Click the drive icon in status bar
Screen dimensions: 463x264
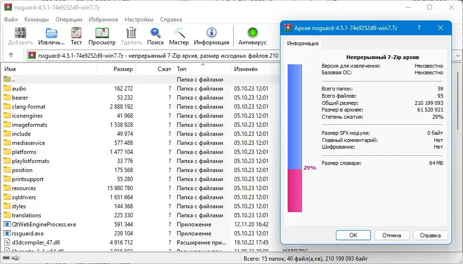[7, 258]
